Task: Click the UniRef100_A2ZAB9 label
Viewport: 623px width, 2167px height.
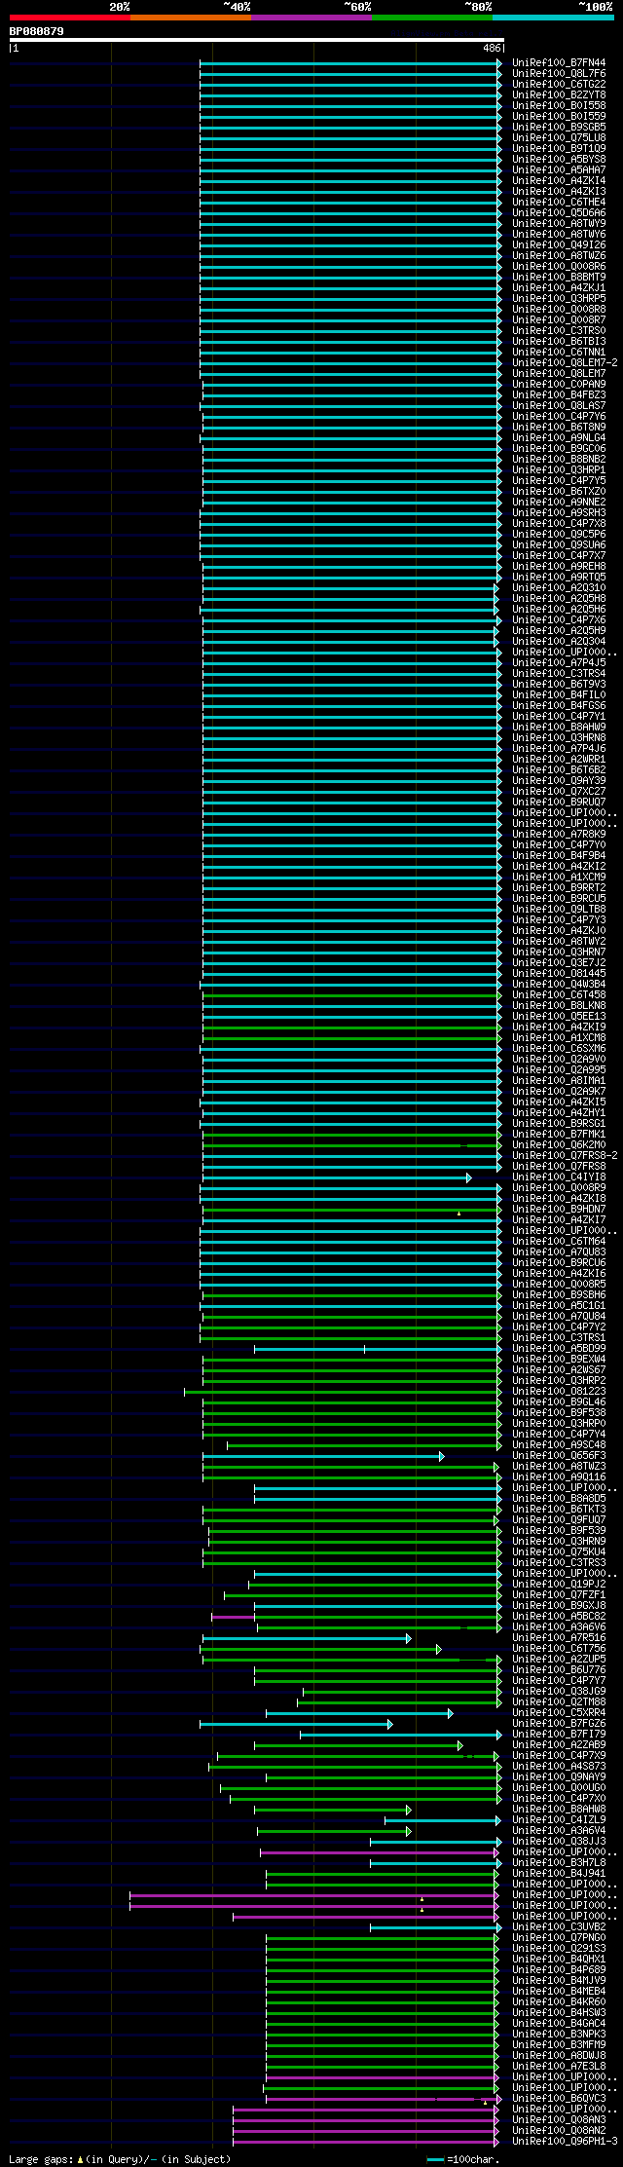Action: 559,1744
